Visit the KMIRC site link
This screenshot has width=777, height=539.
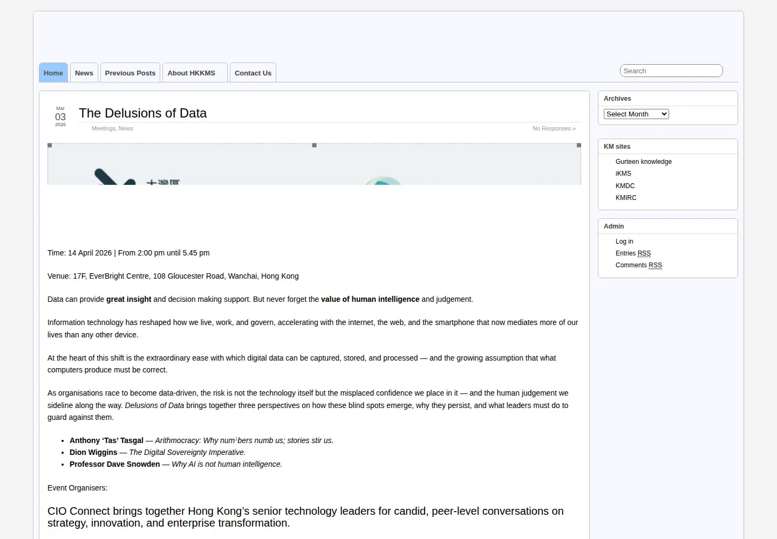click(626, 198)
